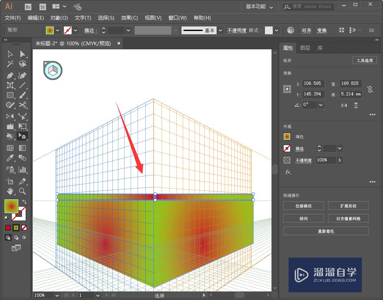The height and width of the screenshot is (300, 383).
Task: Pick the Scissors tool
Action: coord(23,105)
